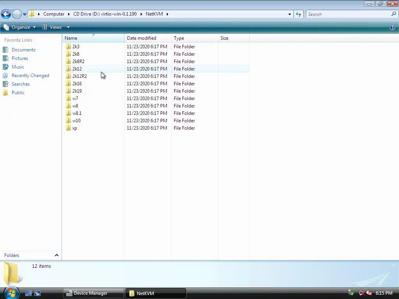Screen dimensions: 399x299
Task: Expand the arrow after CD Drive breadcrumb
Action: click(x=141, y=14)
